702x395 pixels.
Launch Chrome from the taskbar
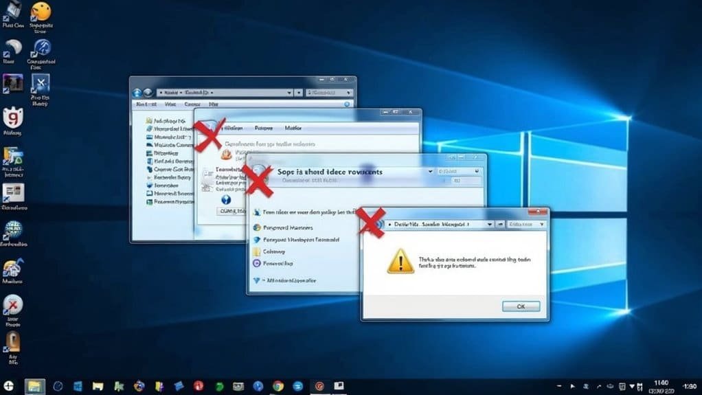click(x=278, y=386)
